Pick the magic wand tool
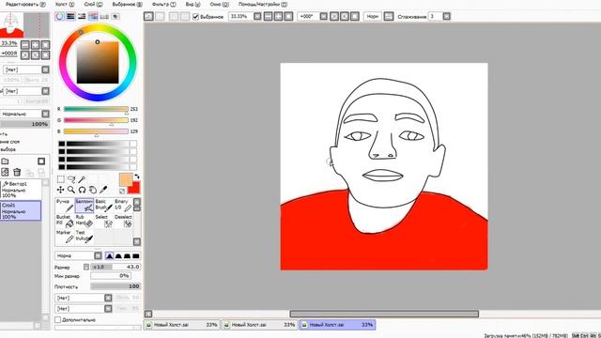The height and width of the screenshot is (338, 601). (x=82, y=179)
